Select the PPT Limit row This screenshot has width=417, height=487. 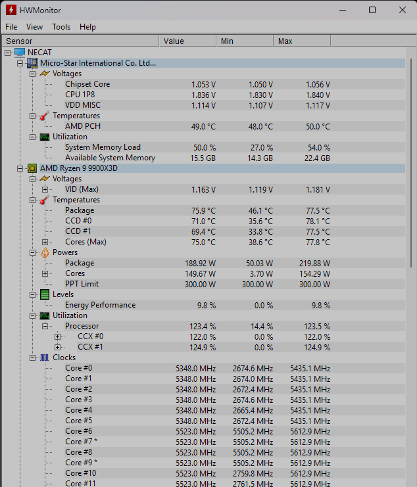(x=234, y=284)
